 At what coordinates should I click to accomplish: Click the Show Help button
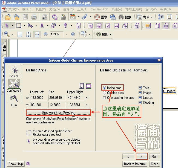coord(16,164)
